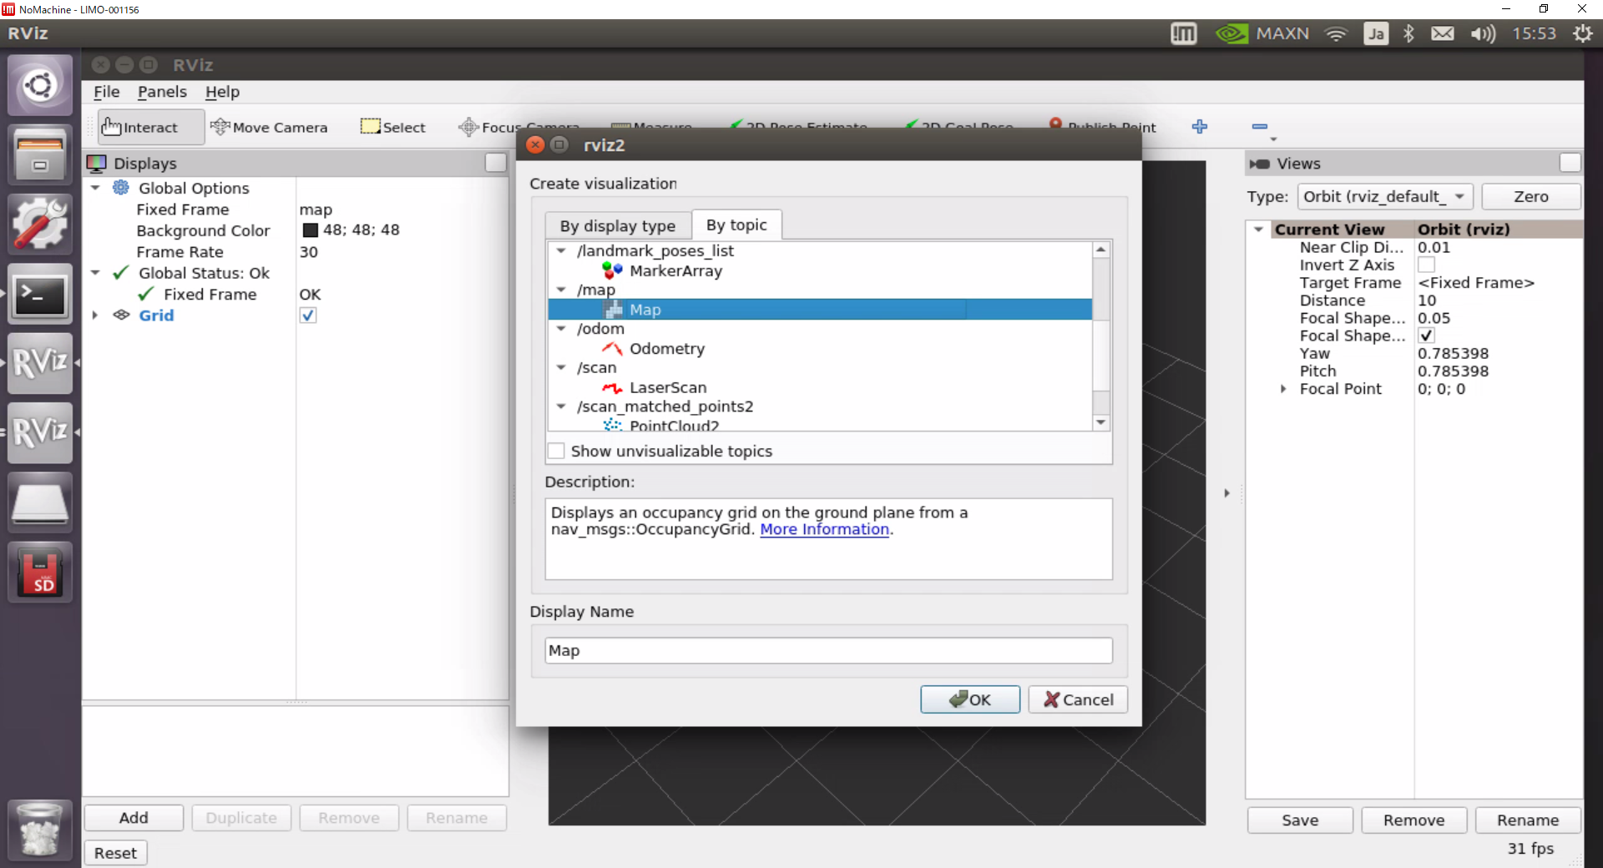Pick the LaserScan display under /scan
The height and width of the screenshot is (868, 1603).
(667, 387)
